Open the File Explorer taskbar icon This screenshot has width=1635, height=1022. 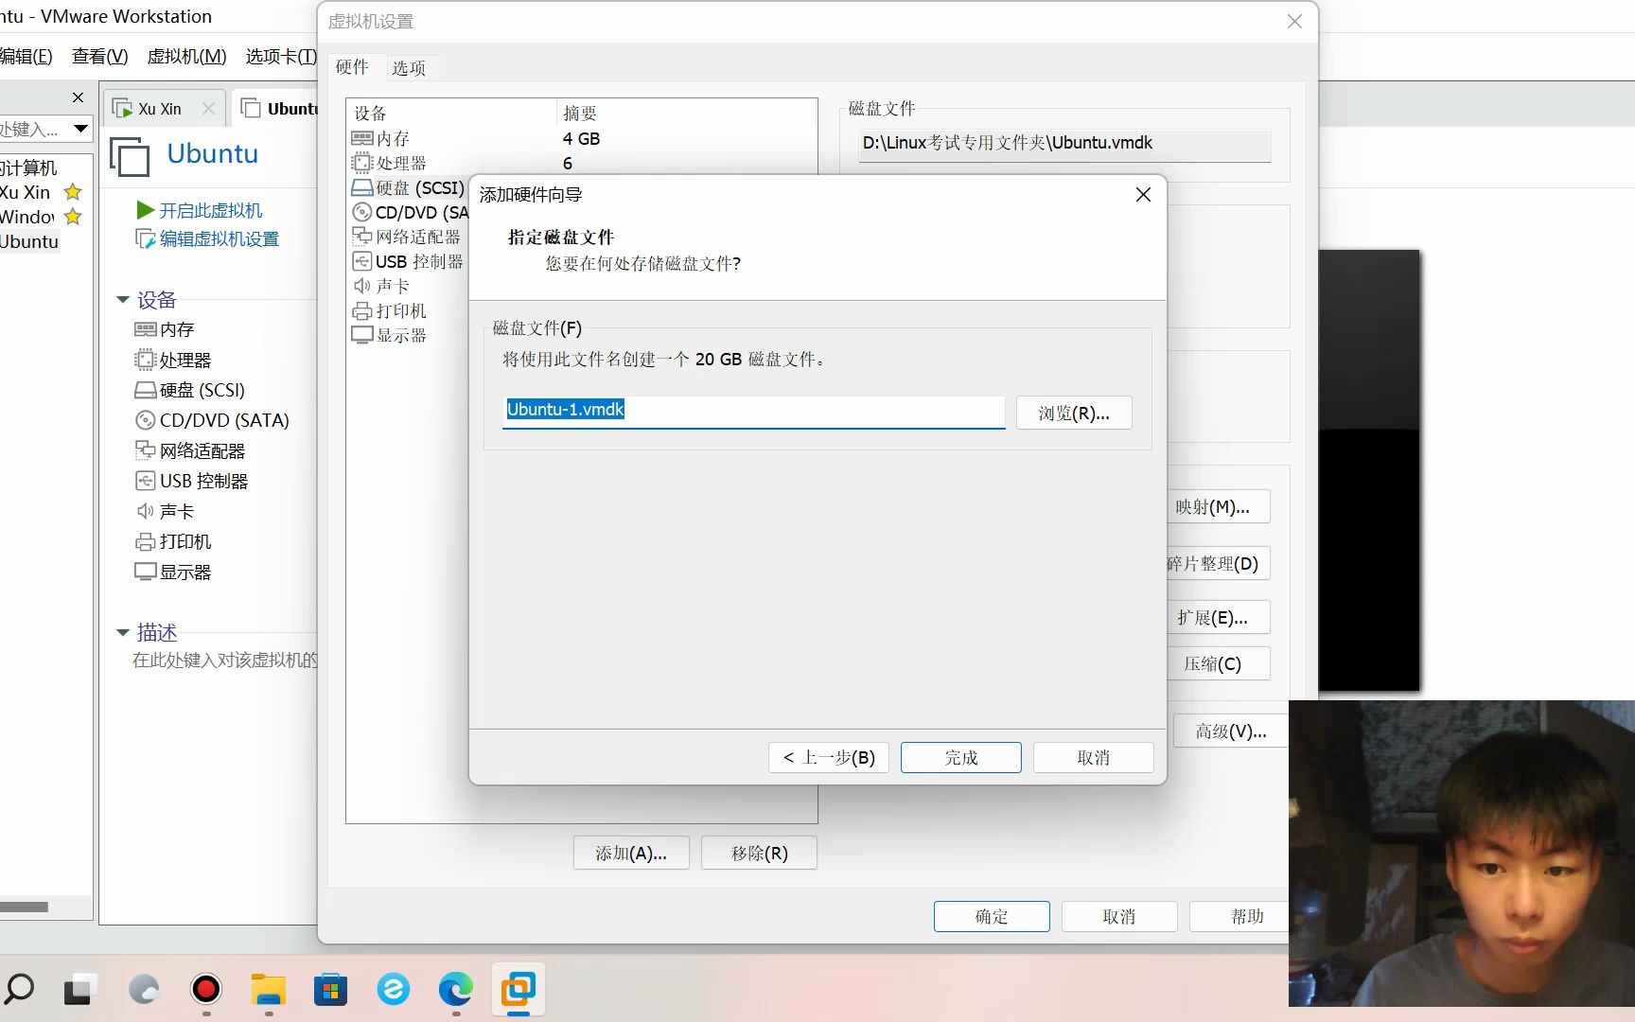[x=269, y=990]
